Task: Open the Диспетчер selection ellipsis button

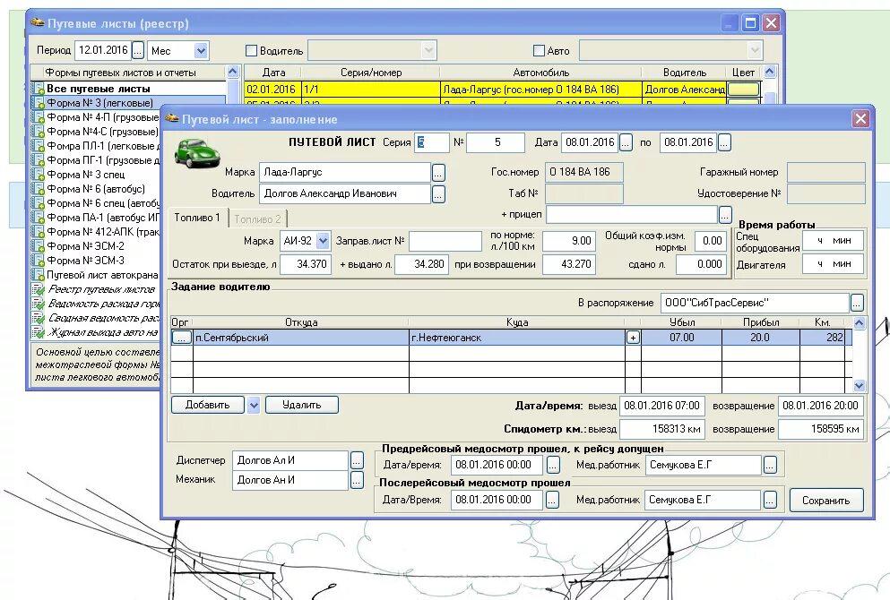Action: [x=357, y=460]
